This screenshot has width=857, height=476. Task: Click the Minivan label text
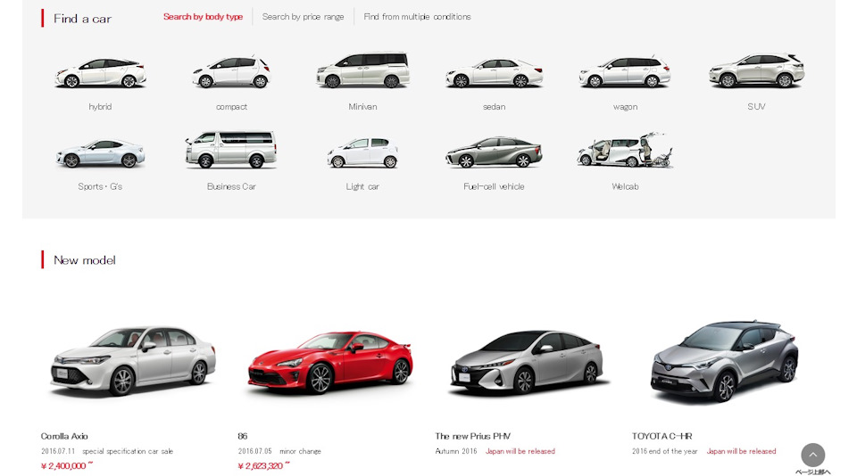point(363,106)
